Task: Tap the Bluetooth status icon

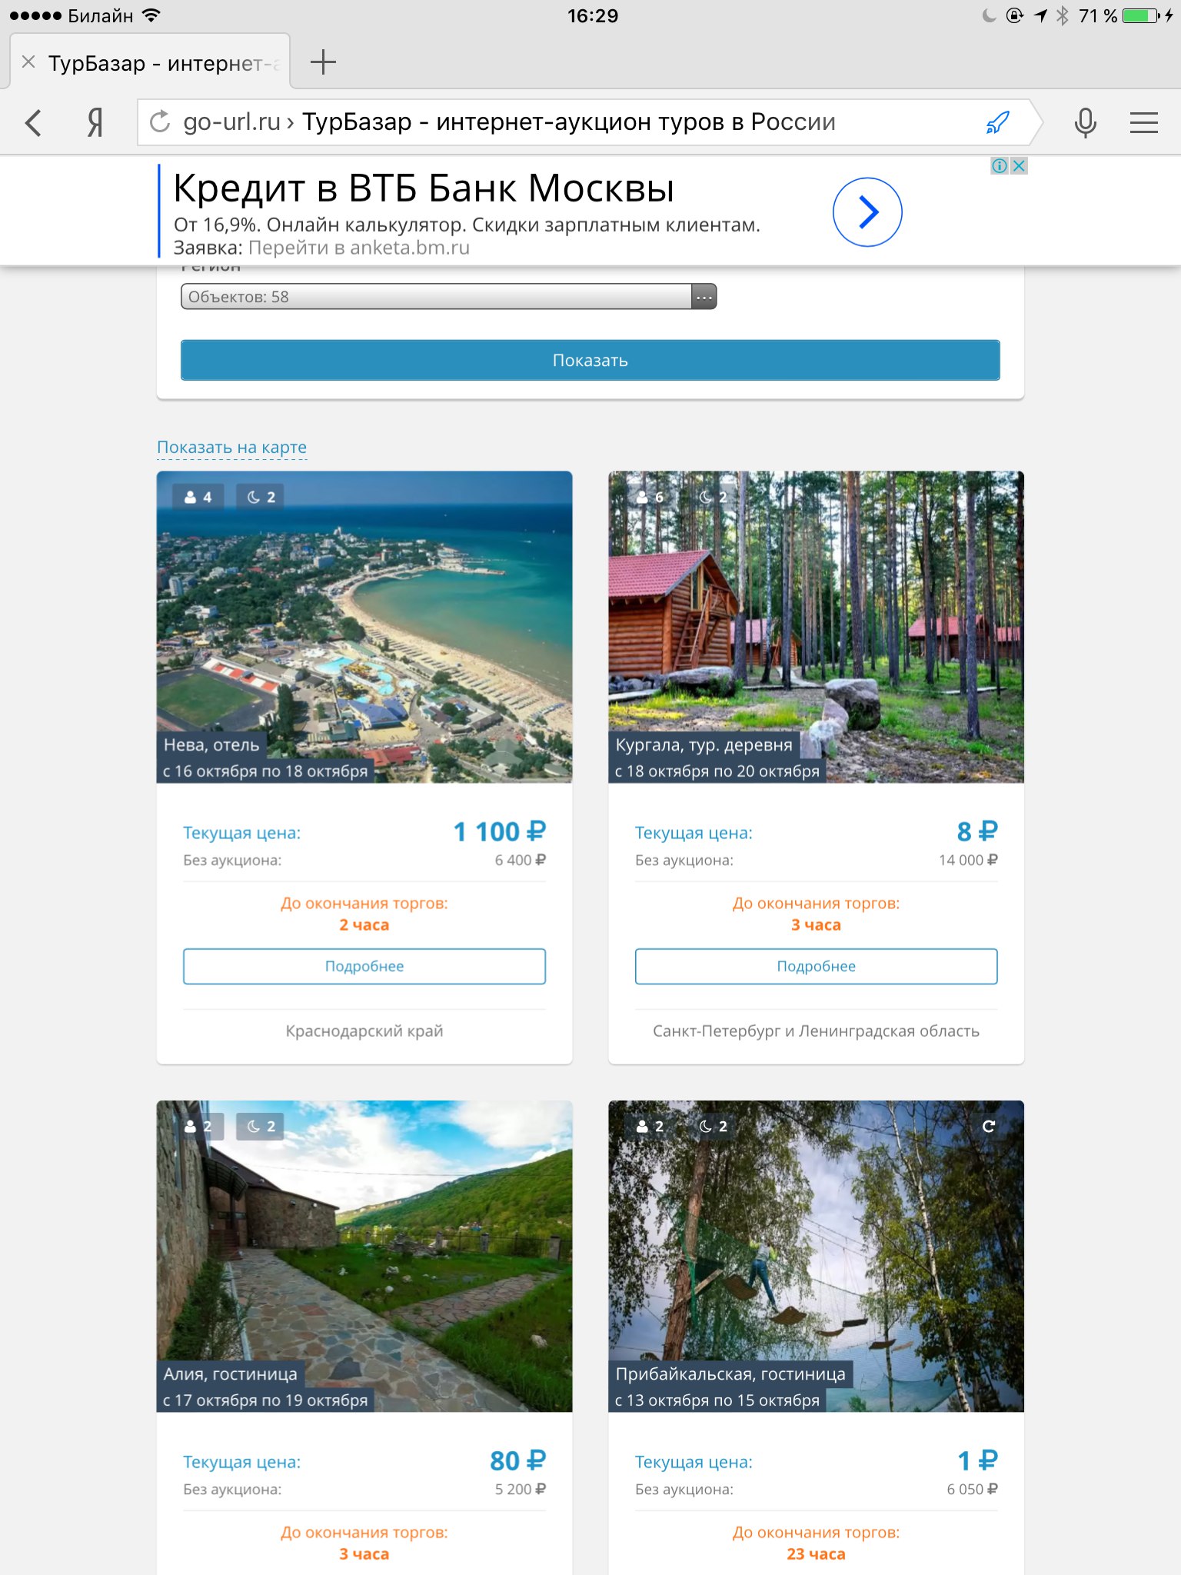Action: coord(1063,15)
